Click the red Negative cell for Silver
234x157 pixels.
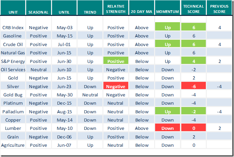pos(116,86)
